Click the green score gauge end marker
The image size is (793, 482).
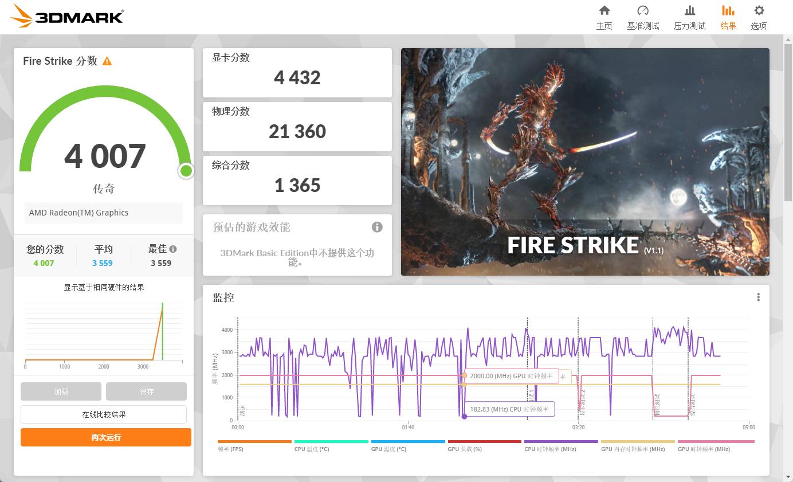click(x=186, y=170)
